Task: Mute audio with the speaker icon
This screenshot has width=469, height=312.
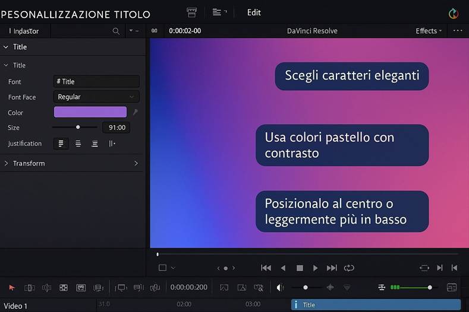Action: pos(280,288)
